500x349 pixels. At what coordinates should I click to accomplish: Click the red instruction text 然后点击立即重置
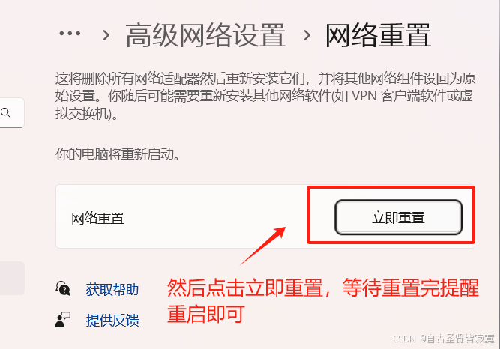[x=245, y=288]
